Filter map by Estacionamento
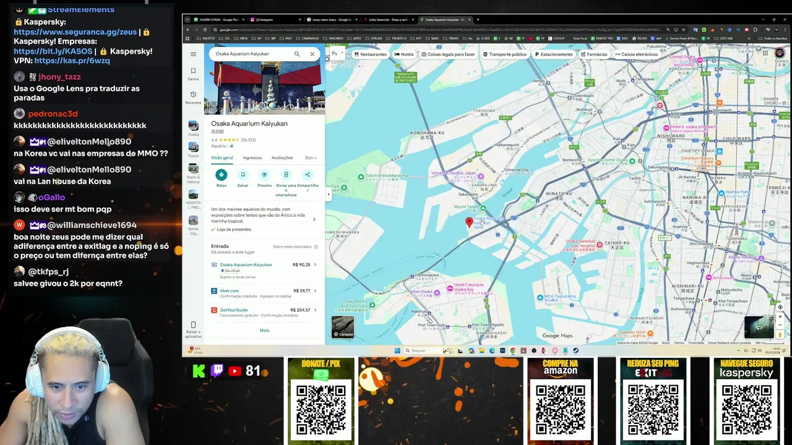The image size is (792, 445). pyautogui.click(x=554, y=54)
